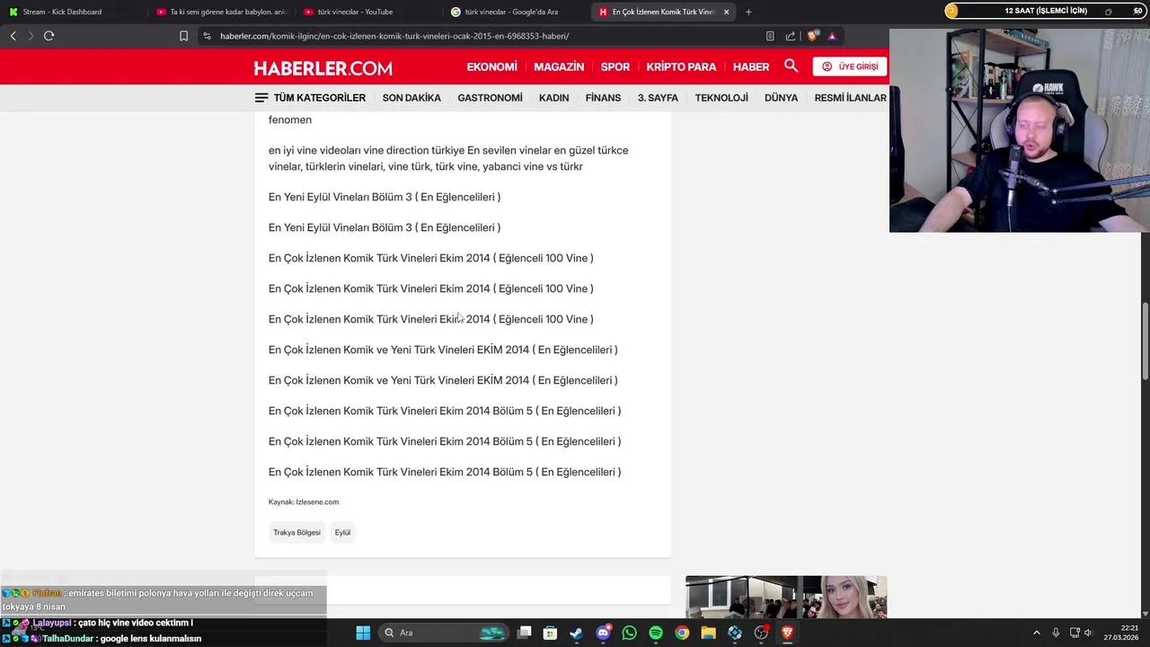Open Brave Rewards triangle icon
Viewport: 1150px width, 647px height.
click(x=832, y=36)
